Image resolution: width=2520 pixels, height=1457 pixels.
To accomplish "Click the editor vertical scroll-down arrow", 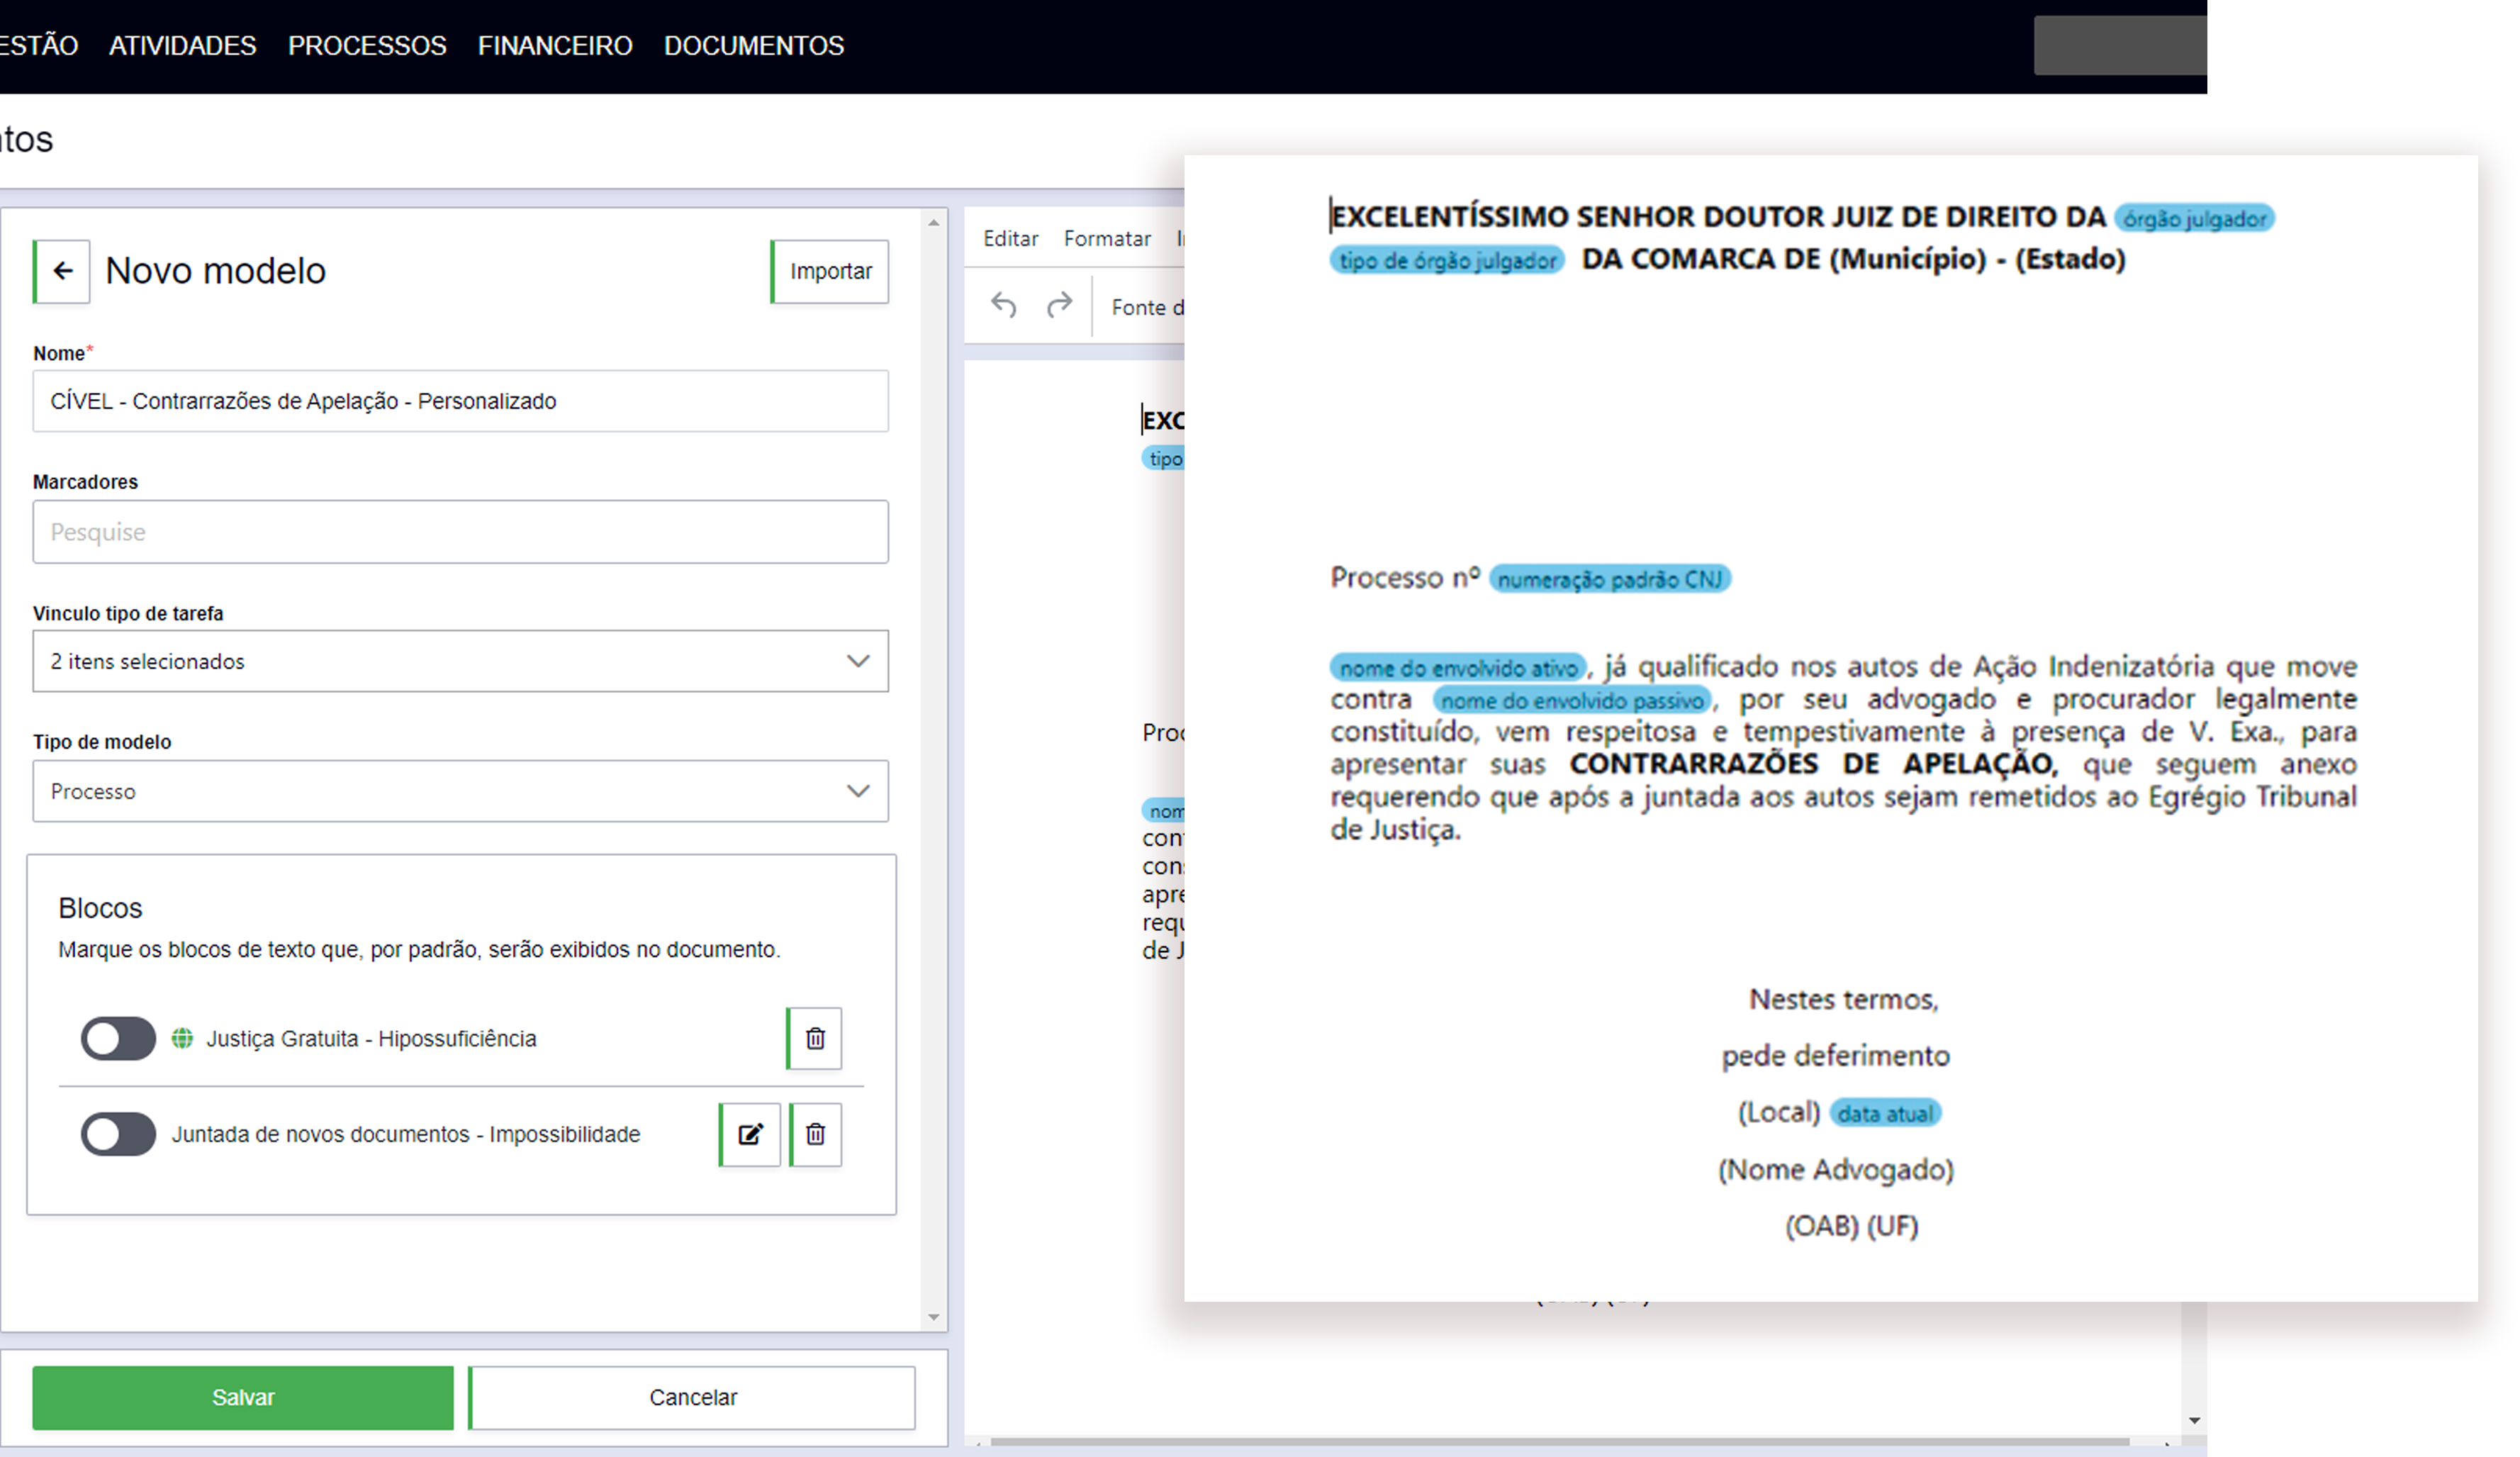I will 2194,1420.
